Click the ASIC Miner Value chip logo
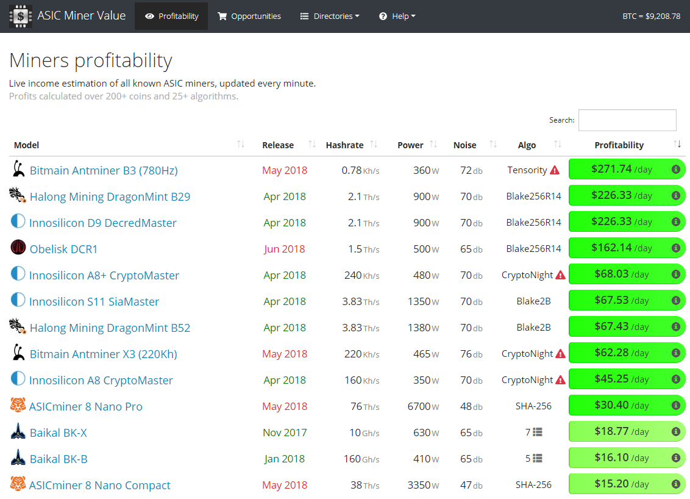 pyautogui.click(x=20, y=16)
